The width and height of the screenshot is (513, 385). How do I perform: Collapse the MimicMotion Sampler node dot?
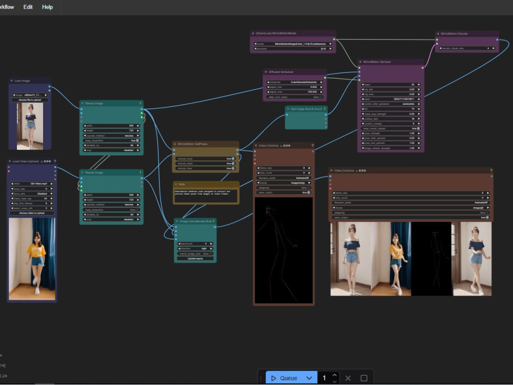tap(360, 62)
